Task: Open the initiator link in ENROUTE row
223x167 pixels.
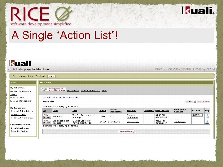Action: tap(133, 122)
